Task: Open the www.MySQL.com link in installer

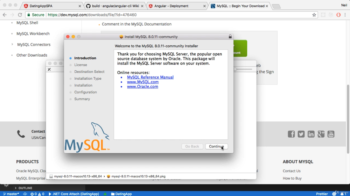Action: click(x=143, y=82)
